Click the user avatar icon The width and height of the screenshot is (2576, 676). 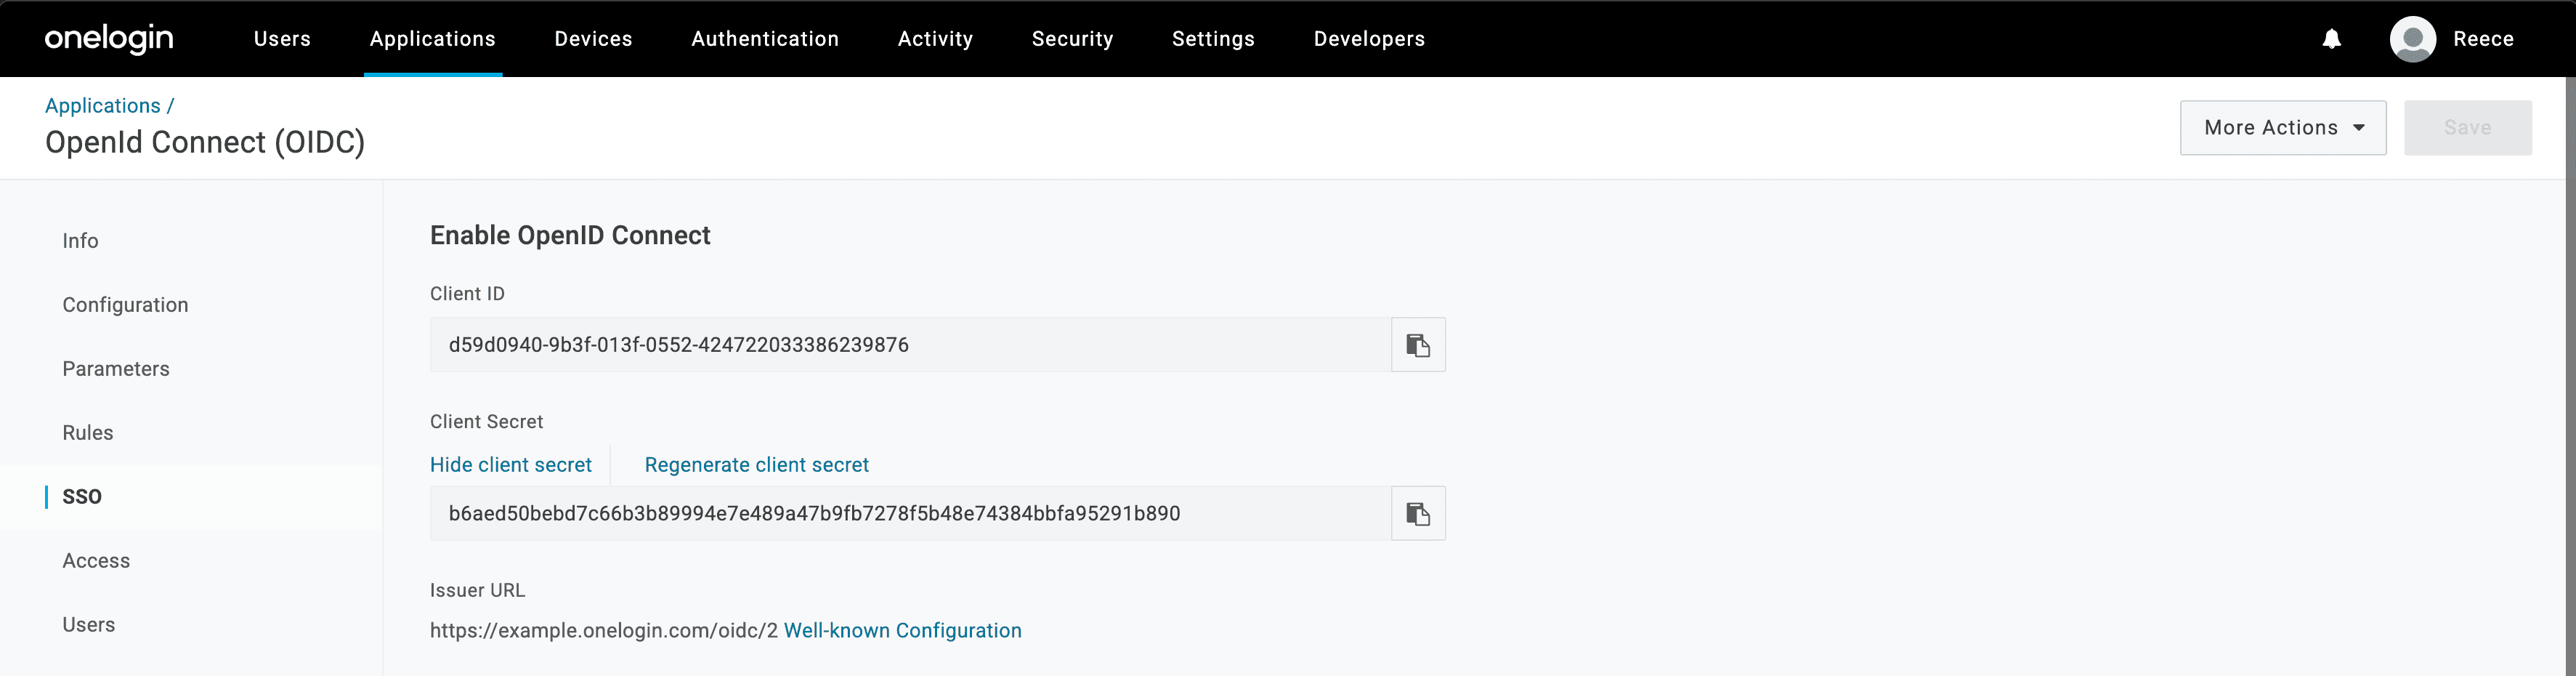(2412, 39)
